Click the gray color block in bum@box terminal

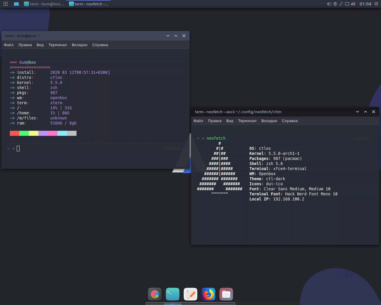(x=72, y=133)
